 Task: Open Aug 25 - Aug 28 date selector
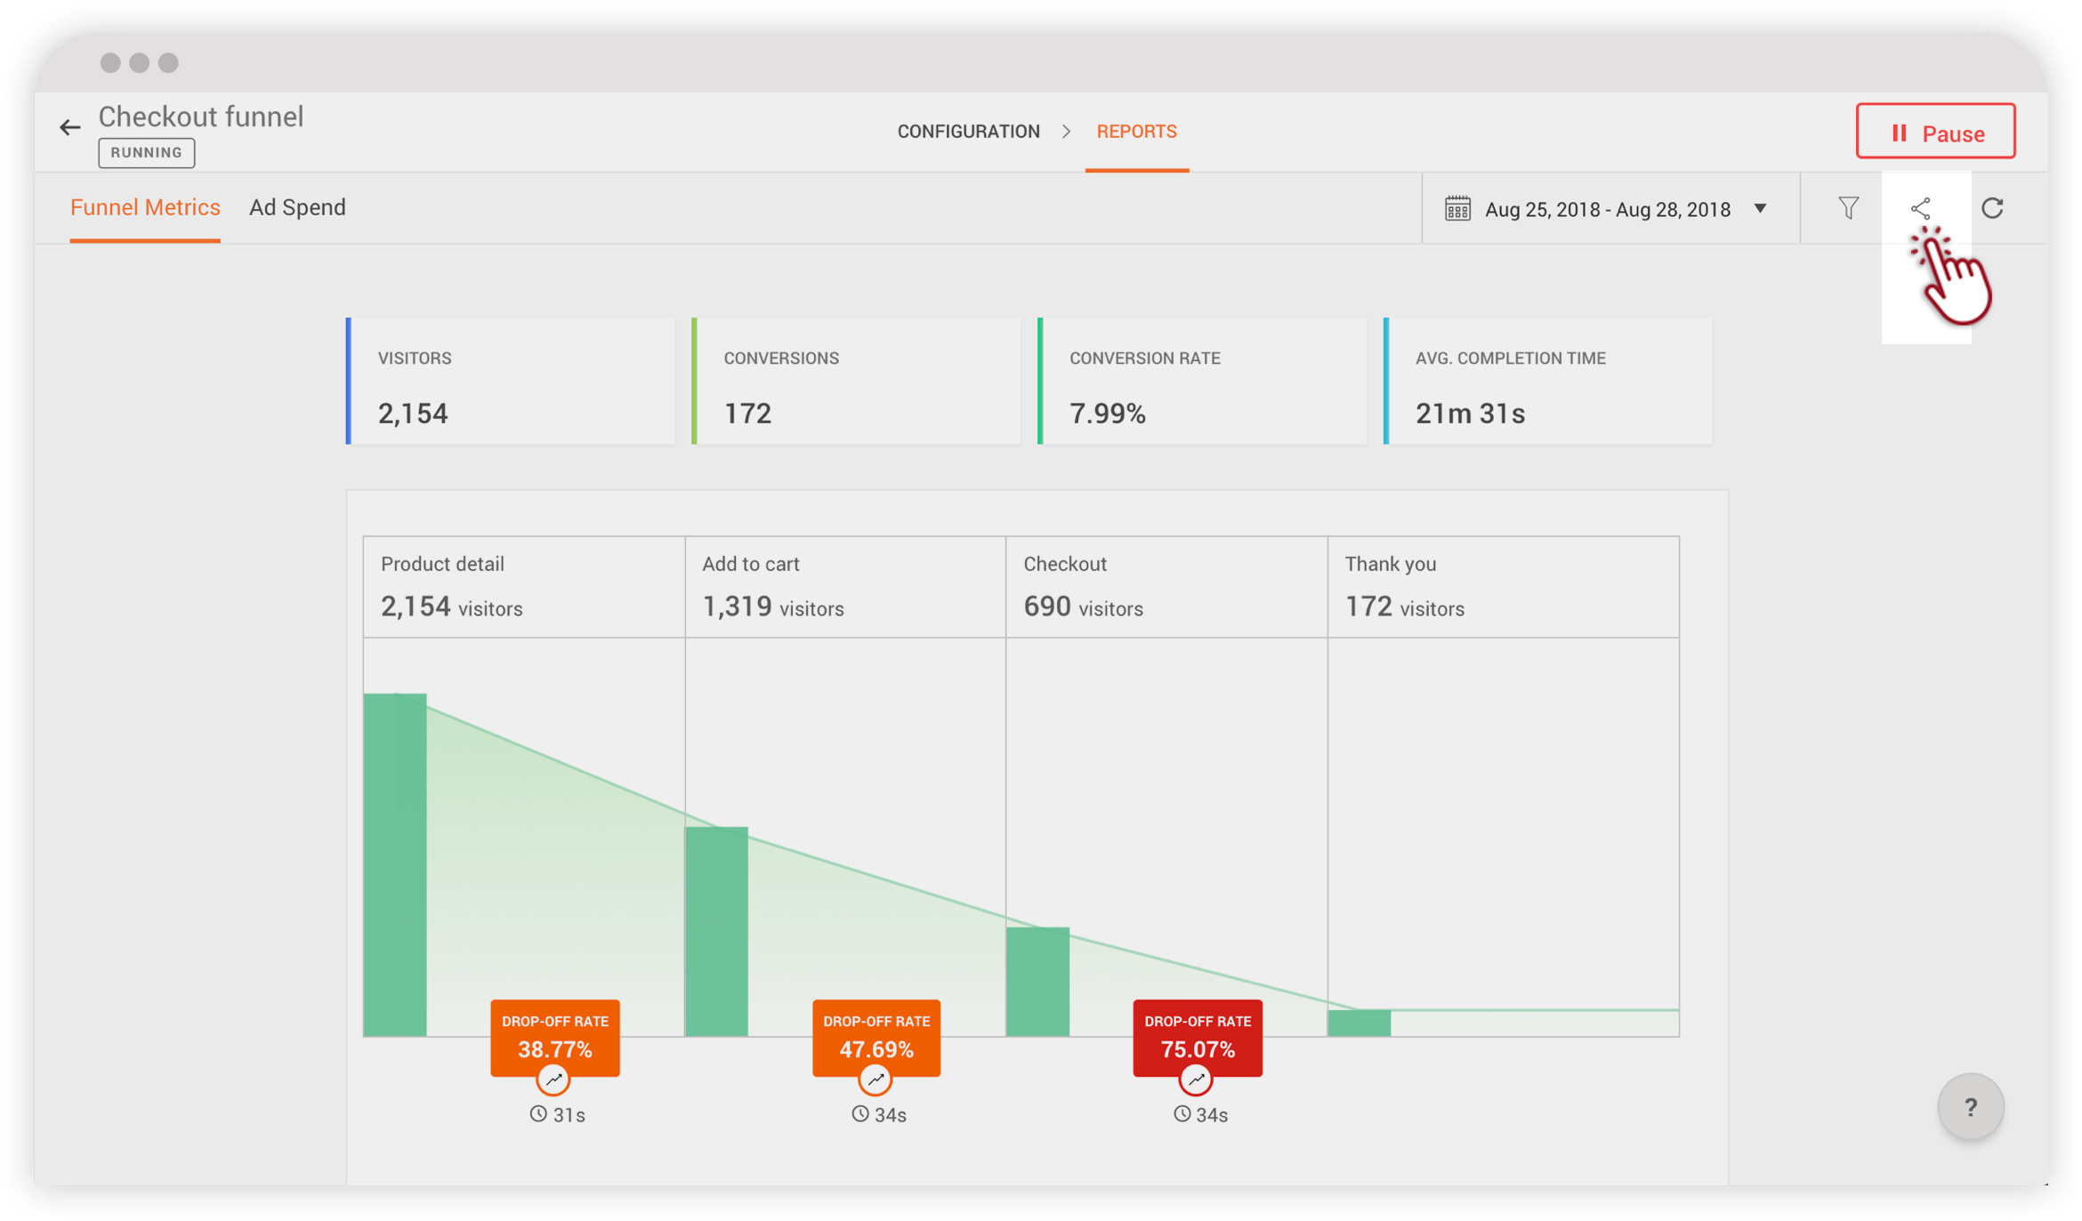(1607, 210)
